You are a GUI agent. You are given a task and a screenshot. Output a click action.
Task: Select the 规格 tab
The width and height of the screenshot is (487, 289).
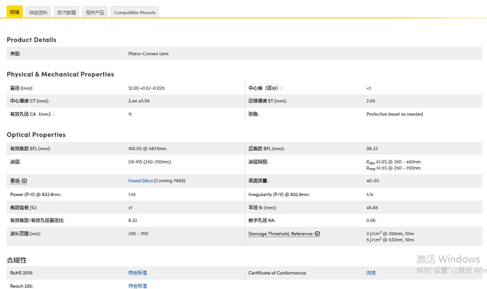point(15,12)
